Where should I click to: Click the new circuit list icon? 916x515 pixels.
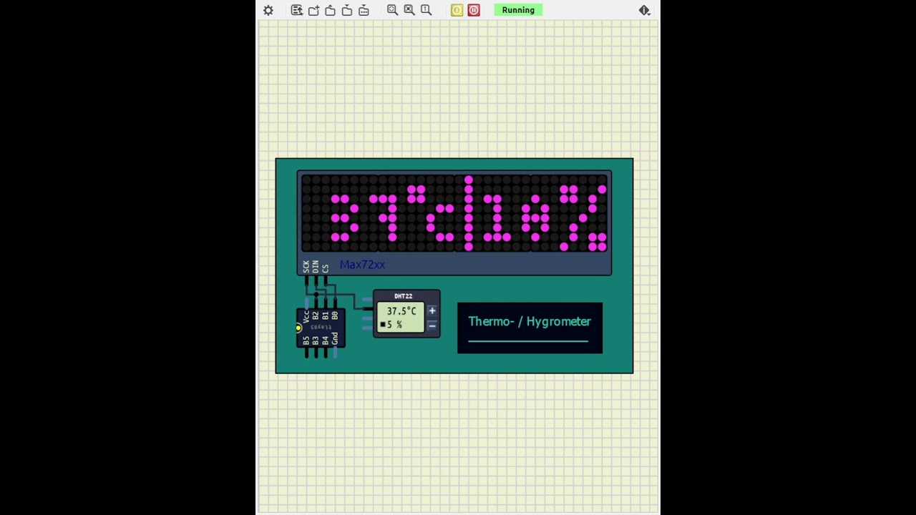pos(297,10)
